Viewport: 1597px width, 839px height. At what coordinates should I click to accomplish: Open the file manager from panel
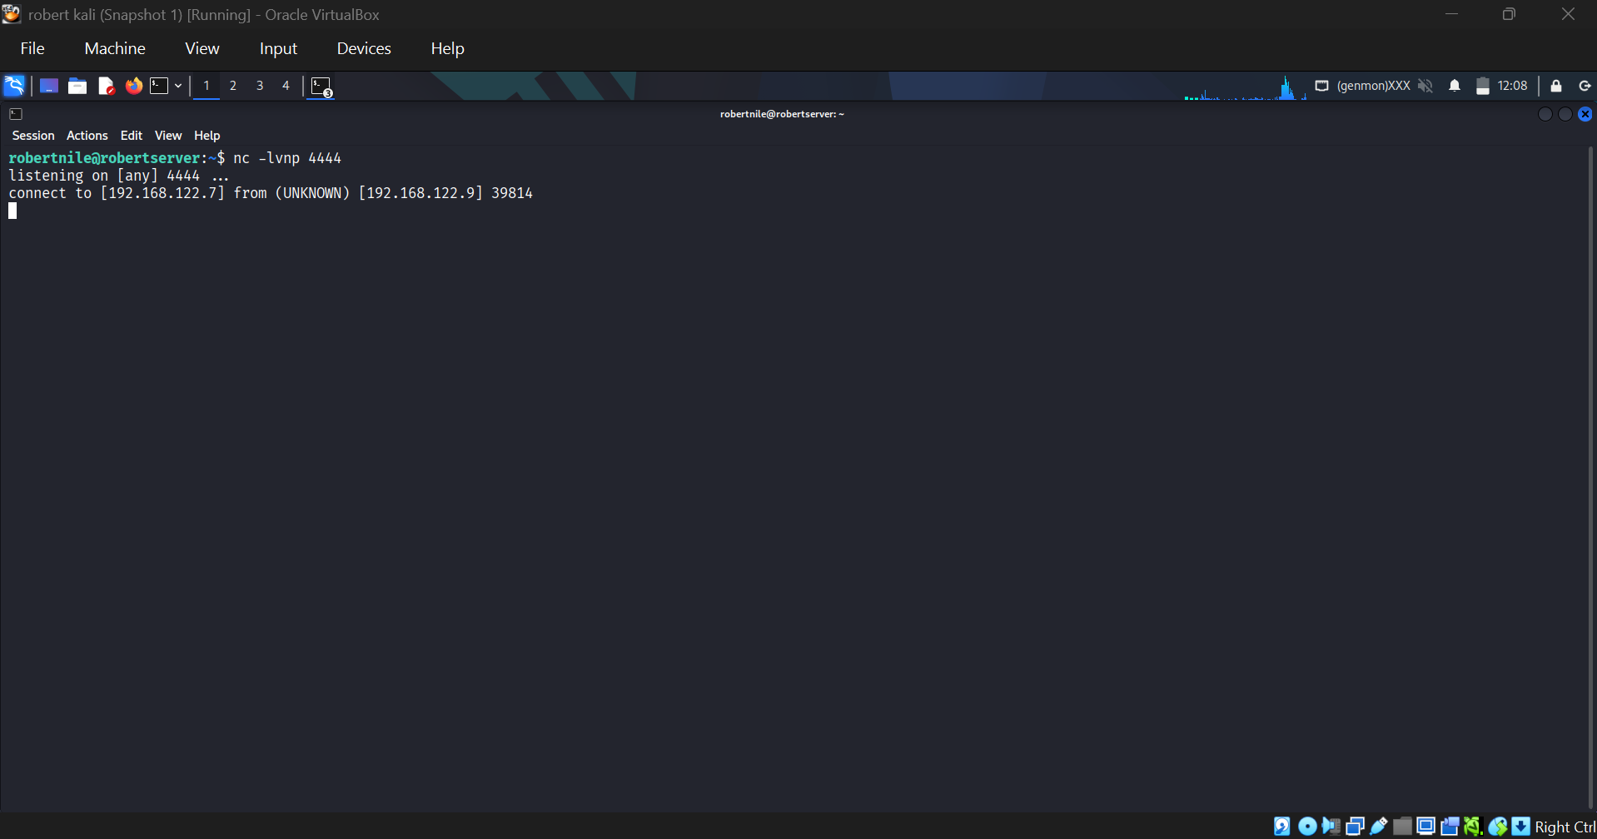point(77,86)
